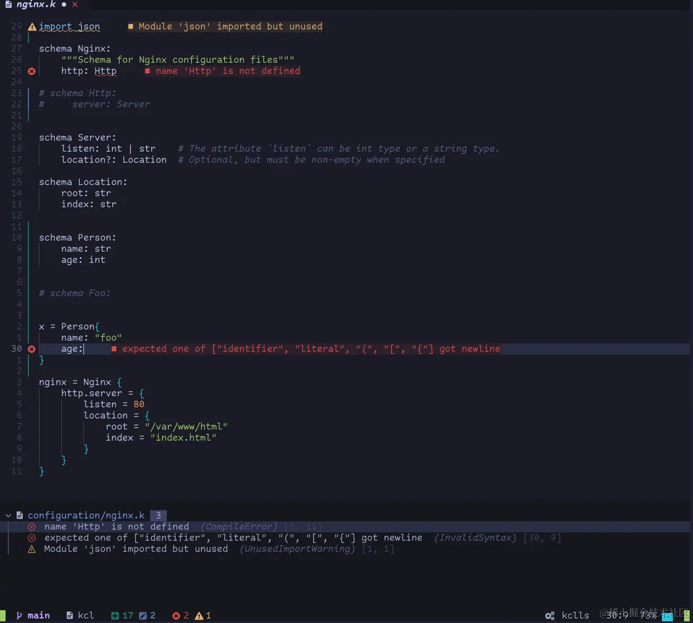
Task: Click the error sign beside http: Http
Action: (32, 71)
